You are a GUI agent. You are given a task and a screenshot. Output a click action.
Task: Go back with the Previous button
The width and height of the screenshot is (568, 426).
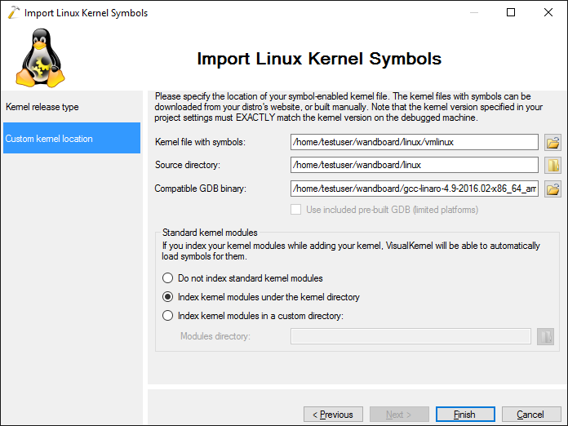333,415
